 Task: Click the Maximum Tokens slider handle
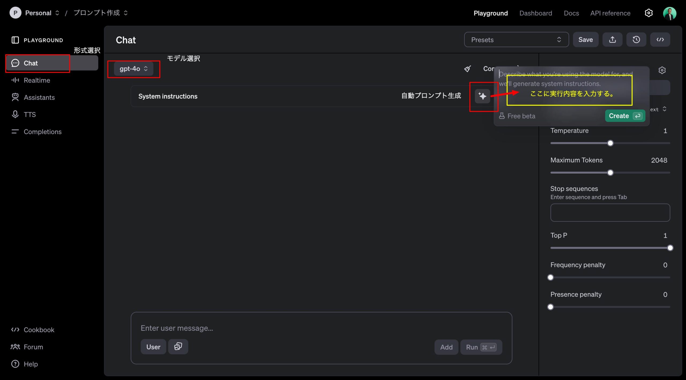tap(610, 172)
